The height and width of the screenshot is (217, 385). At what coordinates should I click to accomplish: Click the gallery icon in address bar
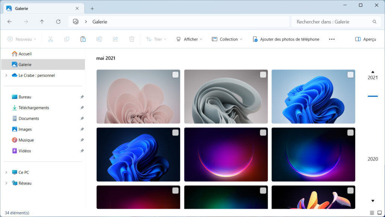pyautogui.click(x=76, y=21)
